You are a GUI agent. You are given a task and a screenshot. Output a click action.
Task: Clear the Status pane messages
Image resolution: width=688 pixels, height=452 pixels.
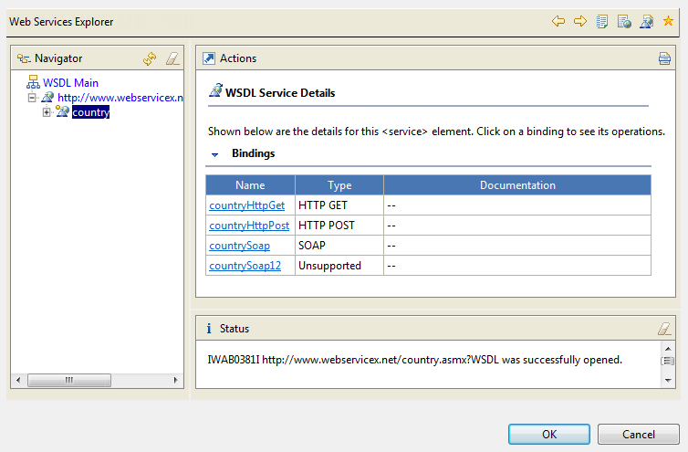664,329
